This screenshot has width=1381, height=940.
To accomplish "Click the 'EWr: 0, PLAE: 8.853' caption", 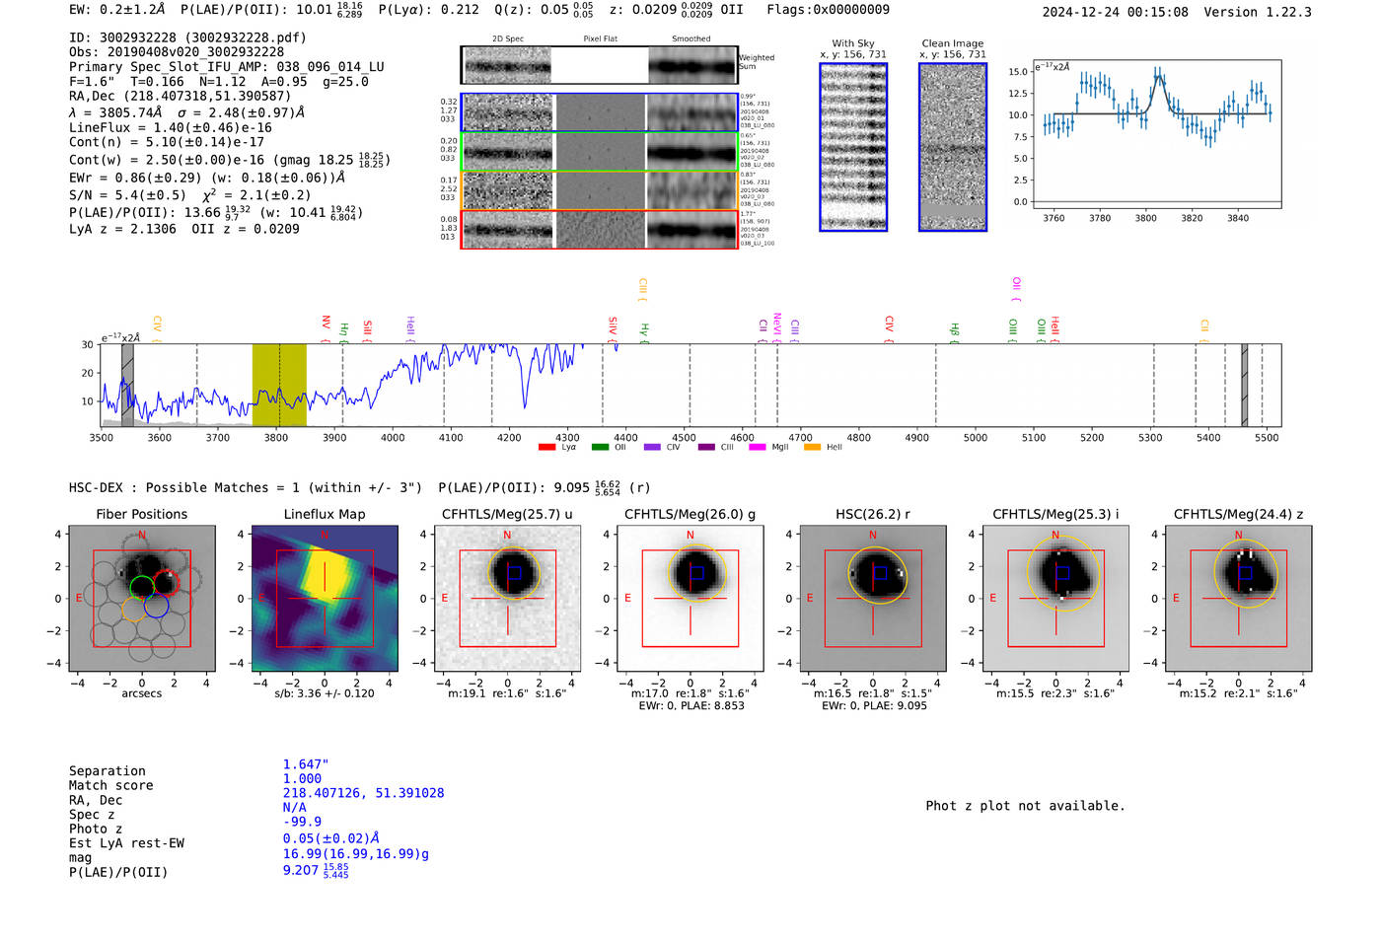I will tap(690, 706).
